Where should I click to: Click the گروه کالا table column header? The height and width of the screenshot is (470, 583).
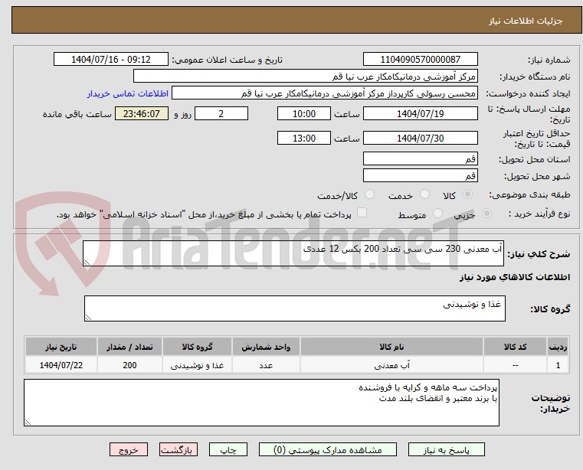(197, 347)
